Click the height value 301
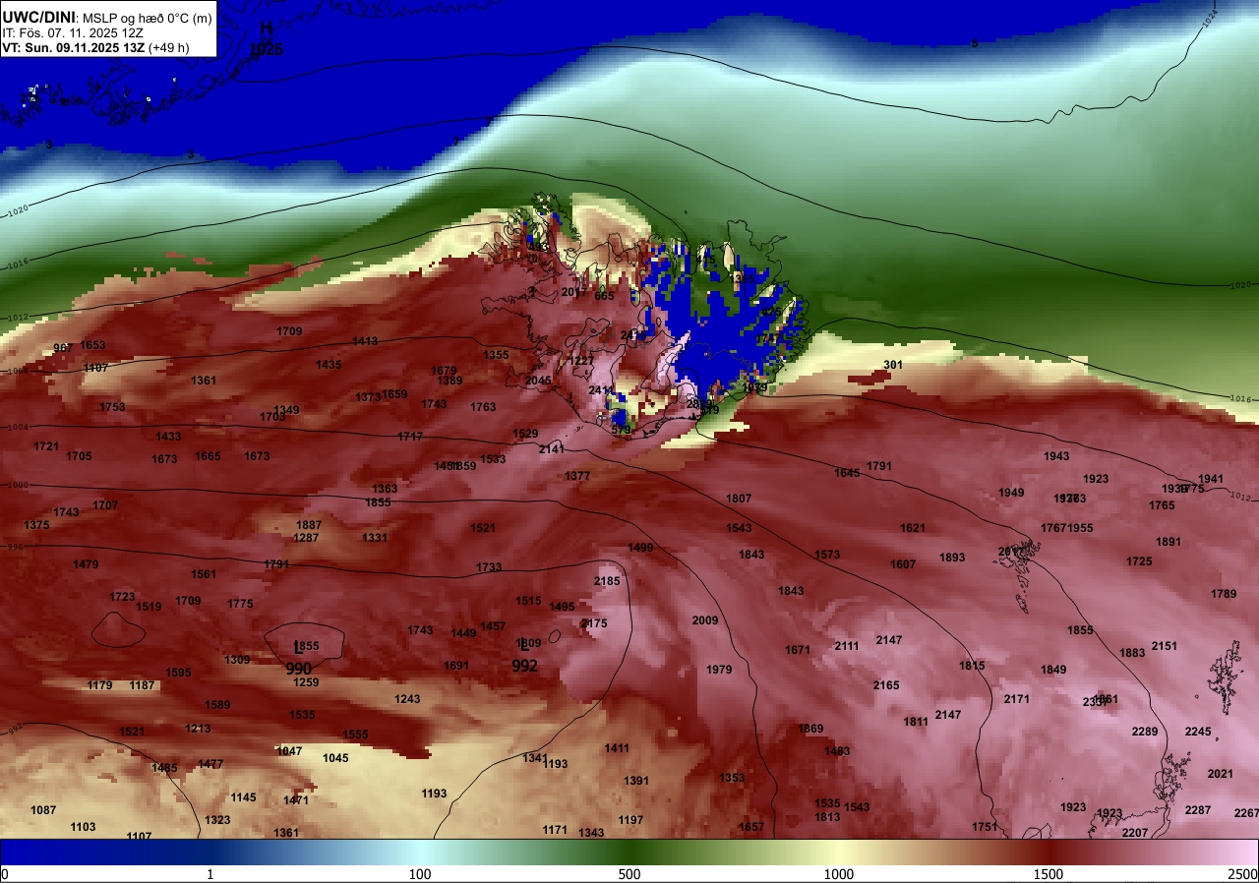1259x883 pixels. [x=893, y=365]
